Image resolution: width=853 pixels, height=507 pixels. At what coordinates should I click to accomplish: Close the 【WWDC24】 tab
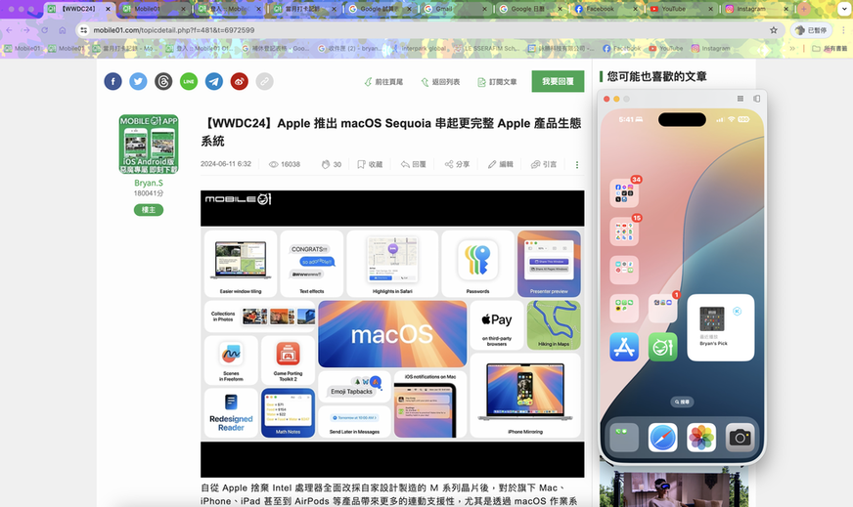(108, 9)
